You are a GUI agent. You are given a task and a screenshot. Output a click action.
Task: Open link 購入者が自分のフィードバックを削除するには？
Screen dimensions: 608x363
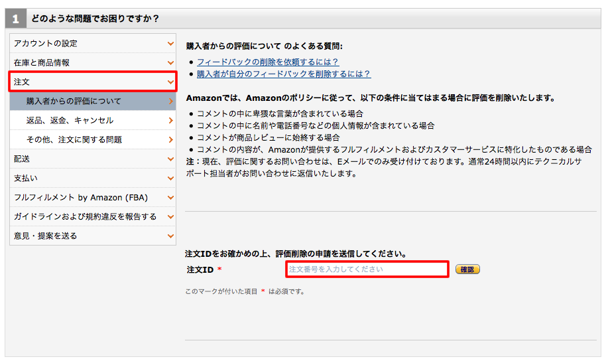(x=284, y=74)
